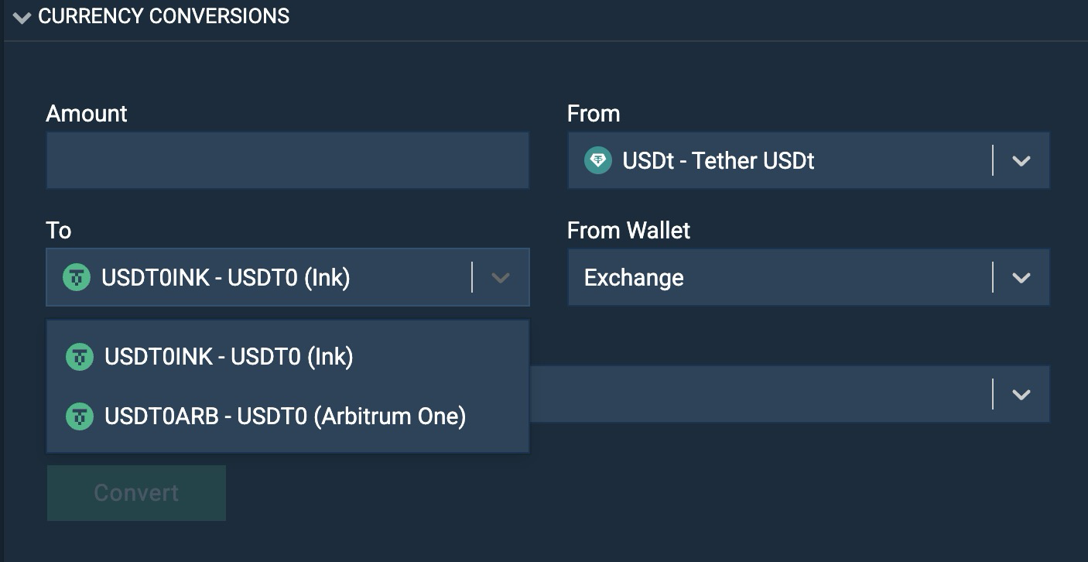
Task: Collapse the Currency Conversions section chevron
Action: pos(22,18)
